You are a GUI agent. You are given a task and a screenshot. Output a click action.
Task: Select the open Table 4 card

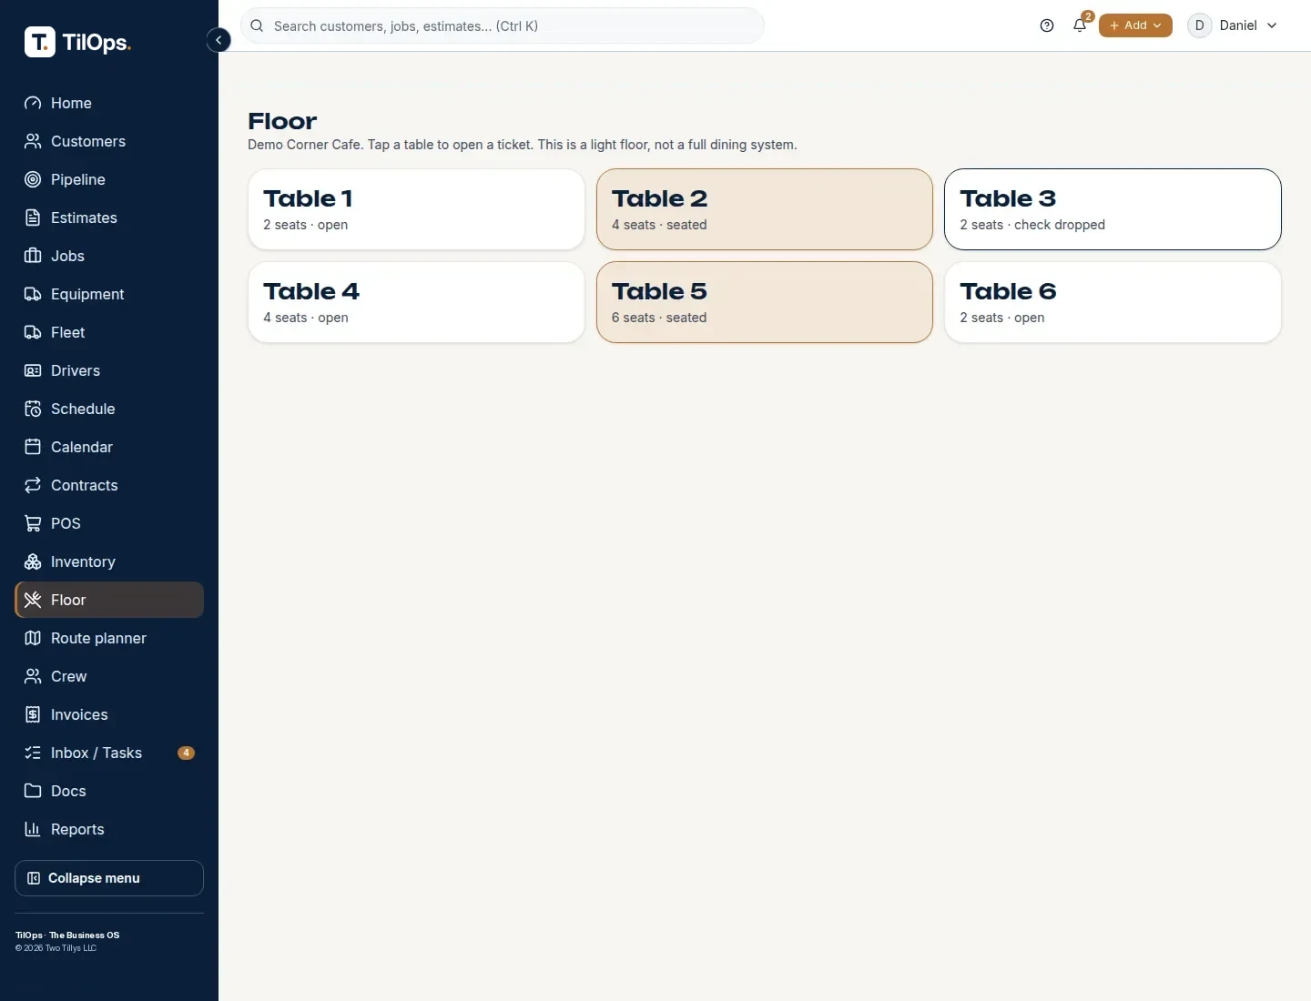416,302
